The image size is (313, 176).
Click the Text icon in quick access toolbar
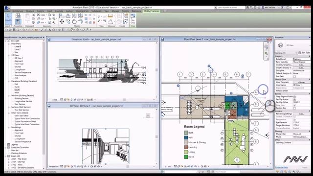[50, 30]
